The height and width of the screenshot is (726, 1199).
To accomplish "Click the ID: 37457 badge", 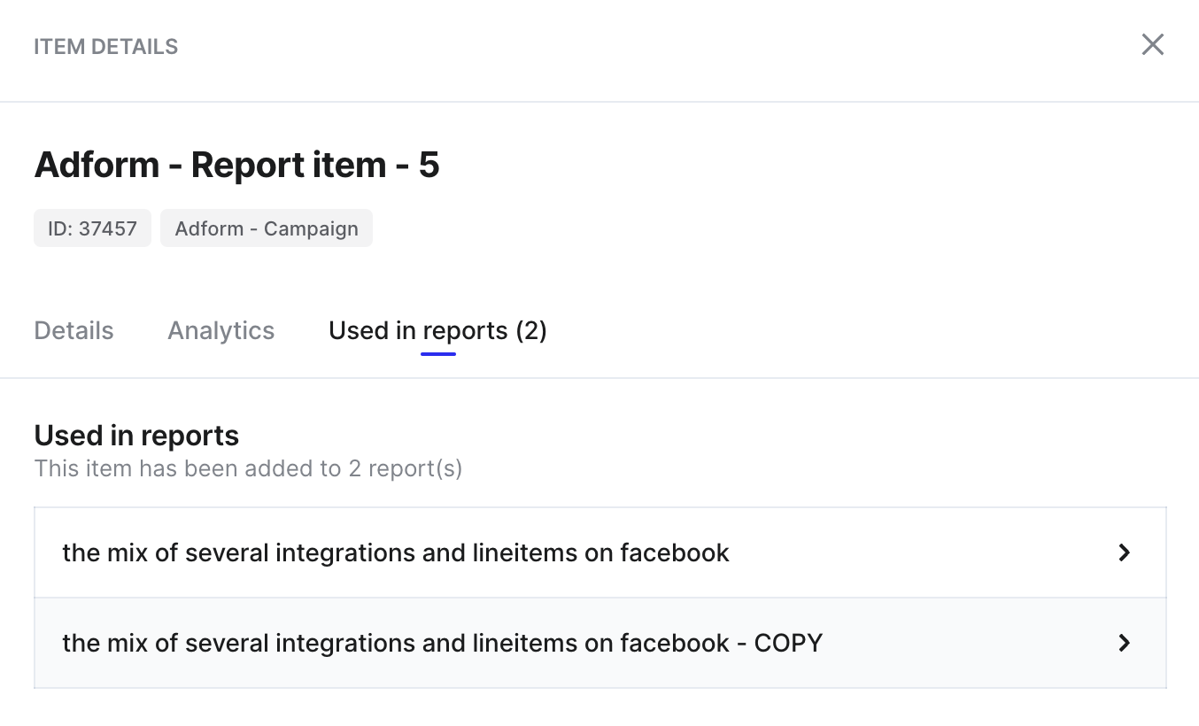I will coord(92,228).
